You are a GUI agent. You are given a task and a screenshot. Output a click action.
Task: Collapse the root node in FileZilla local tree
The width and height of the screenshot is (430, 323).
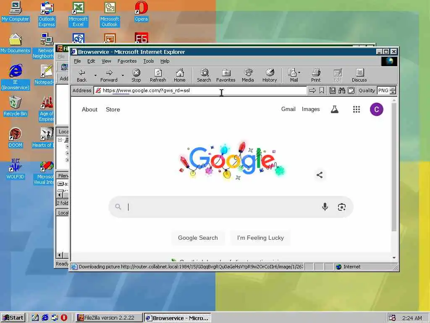click(x=60, y=140)
